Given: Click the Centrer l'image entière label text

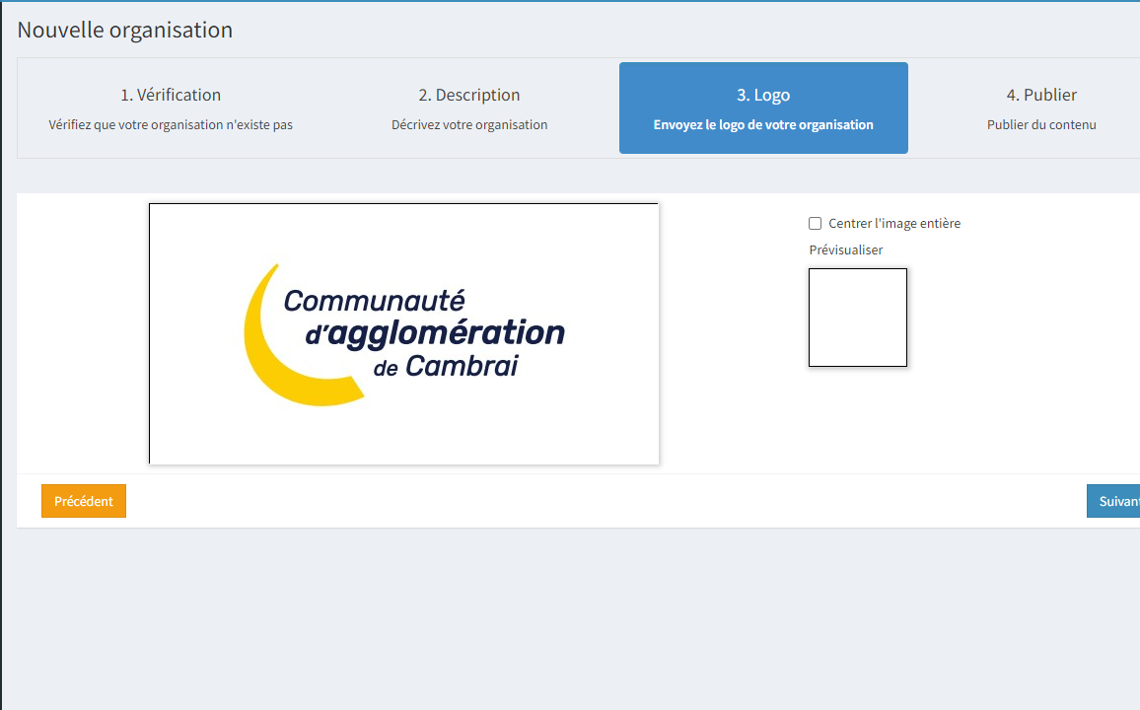Looking at the screenshot, I should pos(894,224).
